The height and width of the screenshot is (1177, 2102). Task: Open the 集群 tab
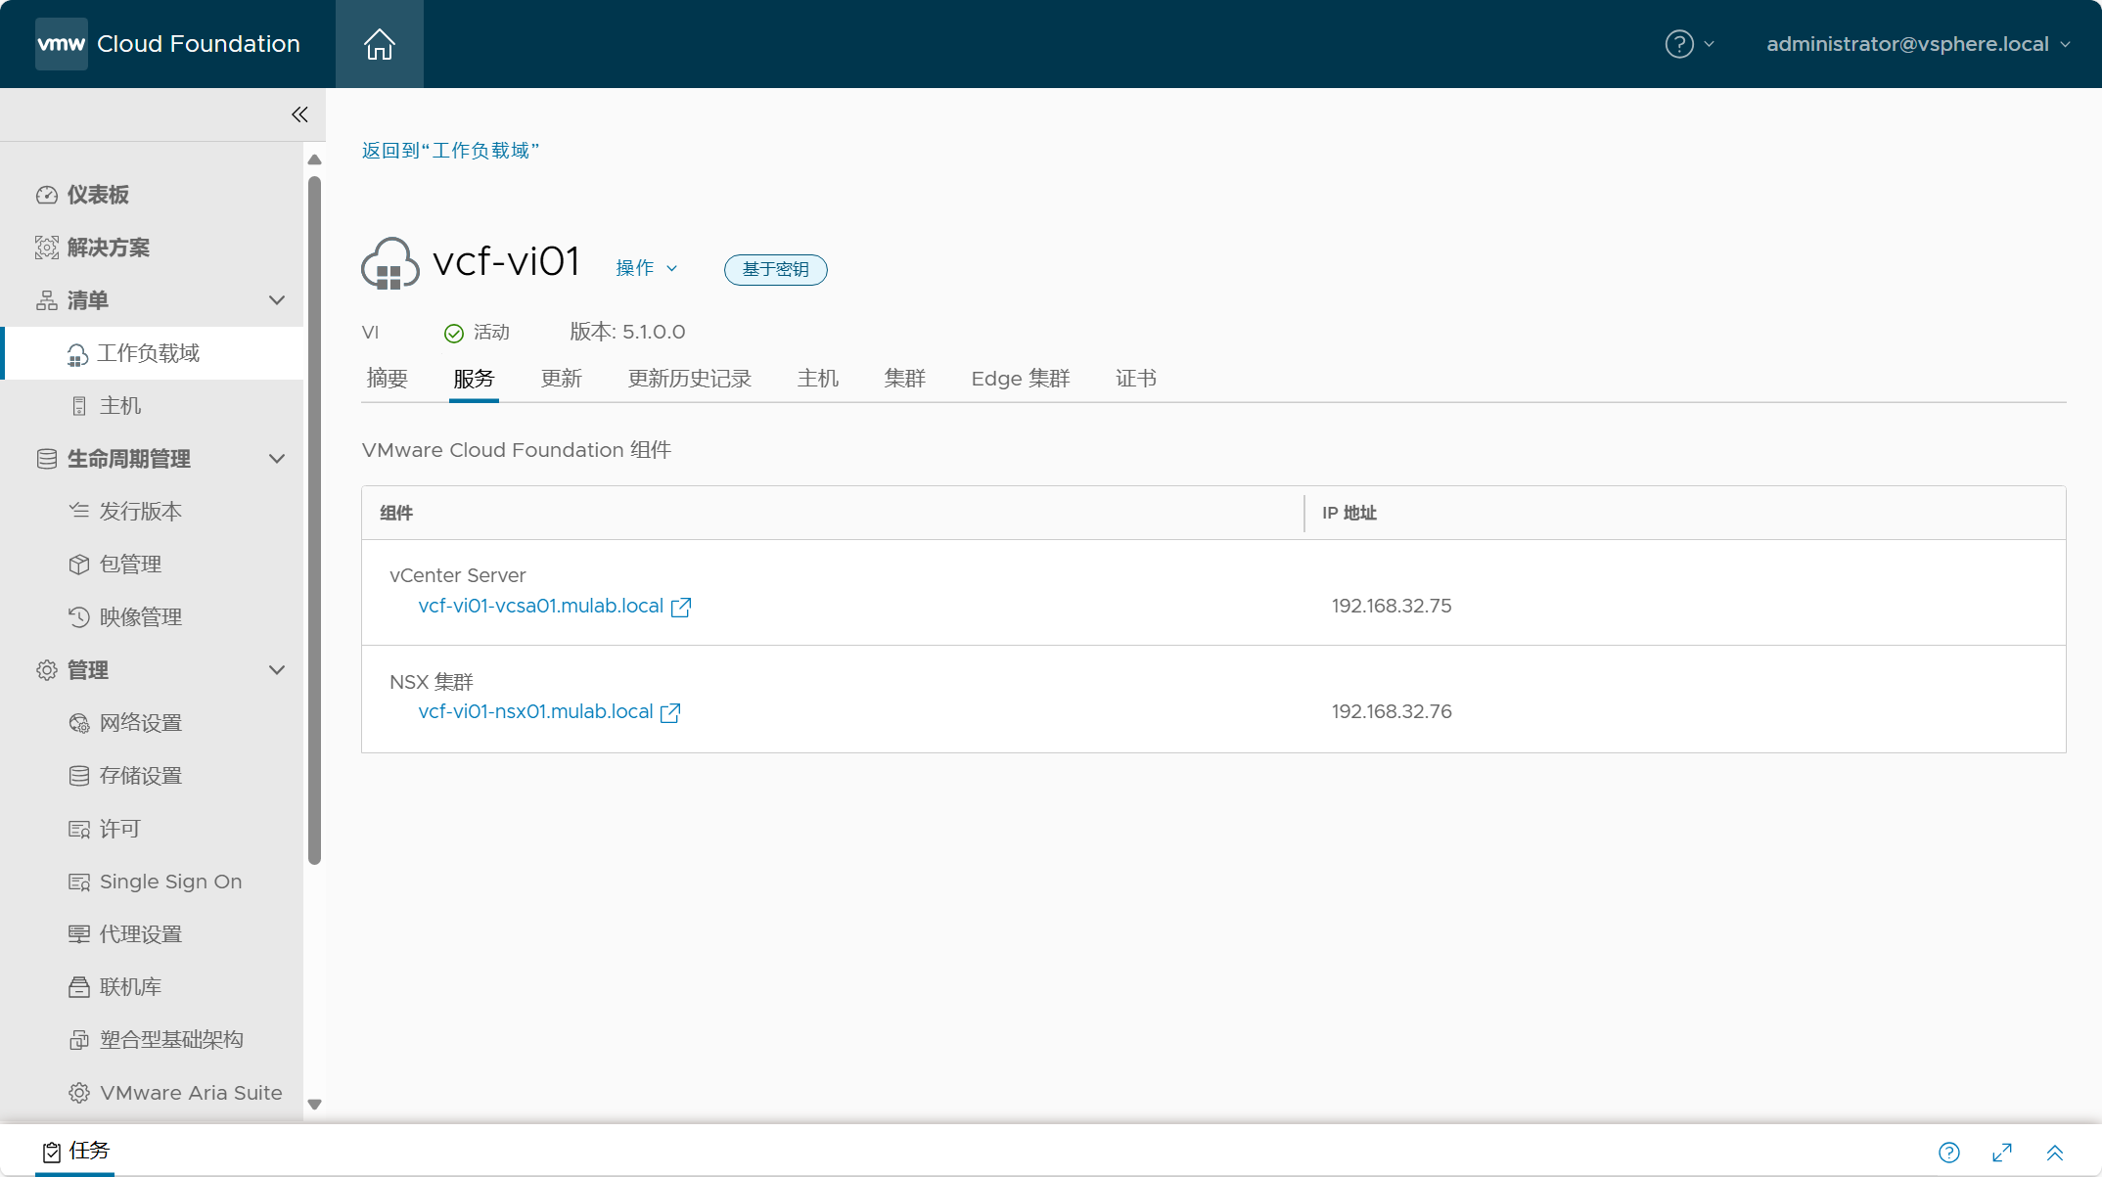[905, 379]
